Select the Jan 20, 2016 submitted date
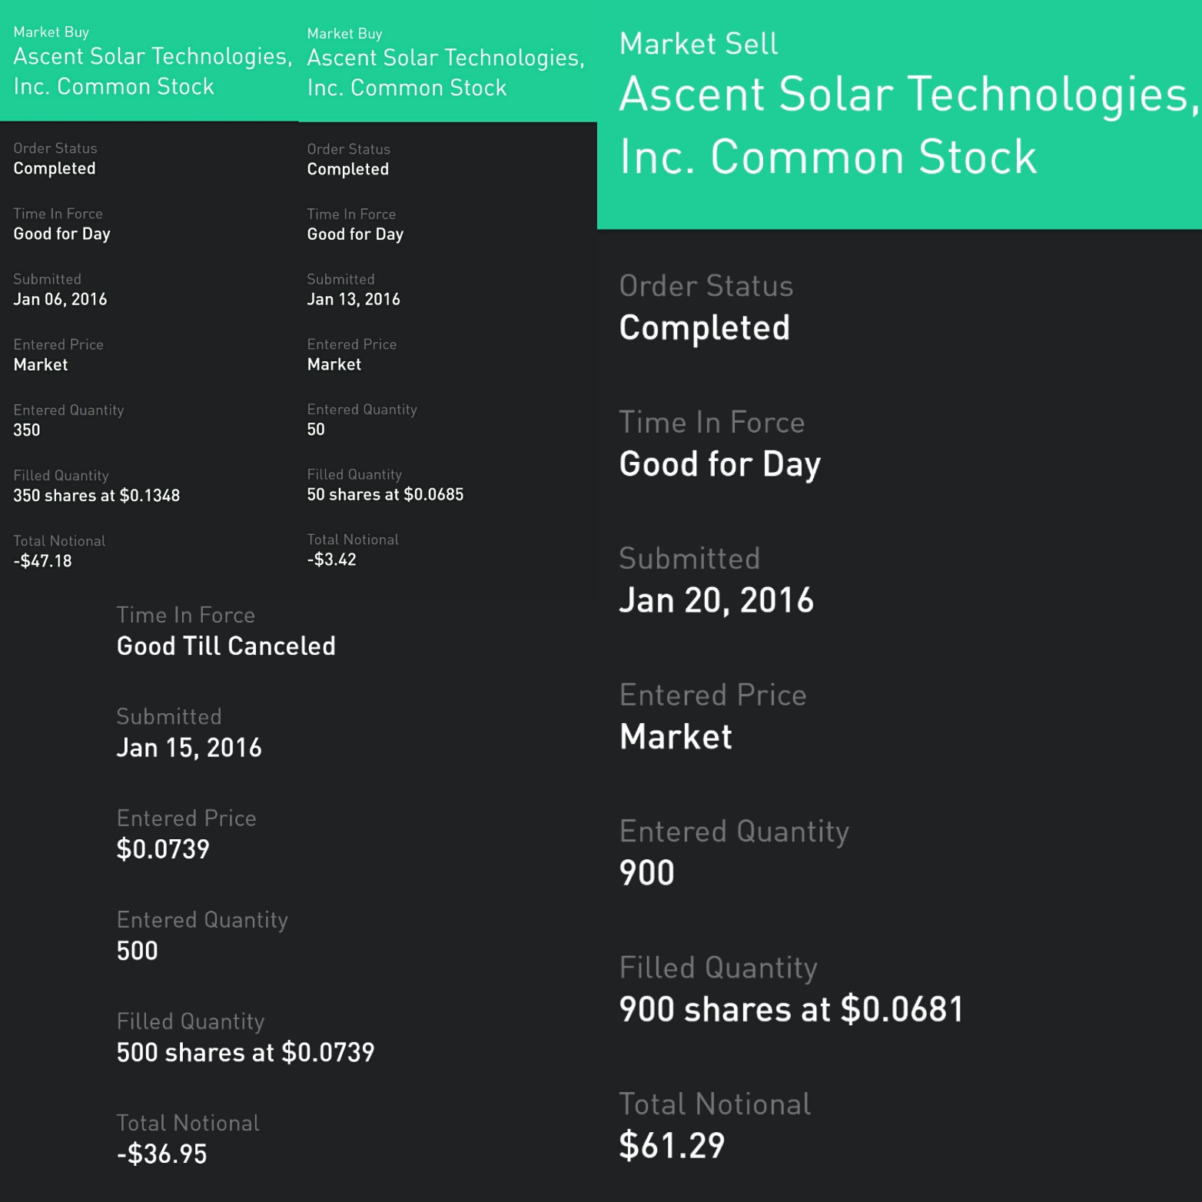 [x=716, y=600]
